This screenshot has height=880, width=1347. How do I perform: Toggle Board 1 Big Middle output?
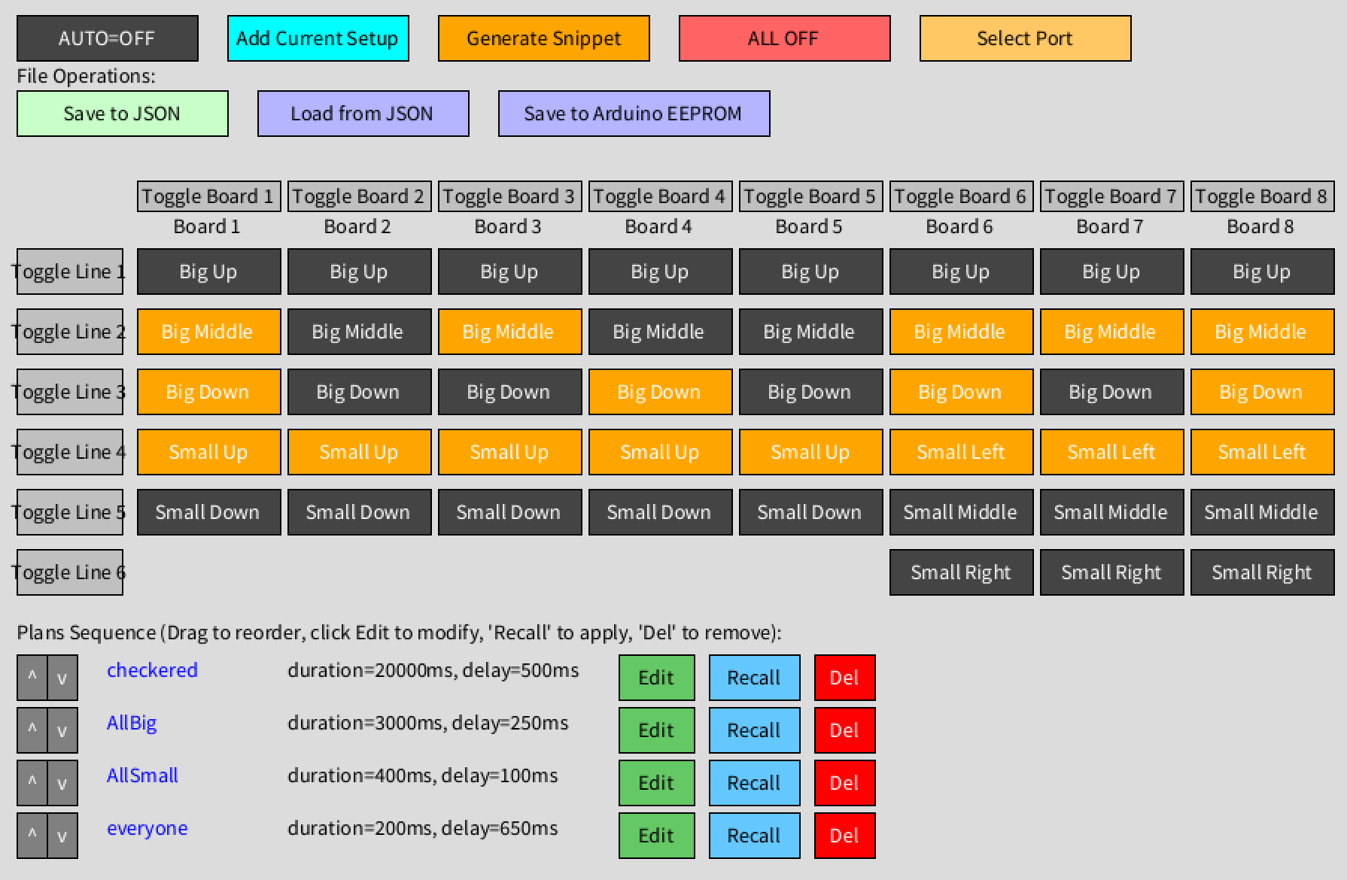[x=208, y=332]
